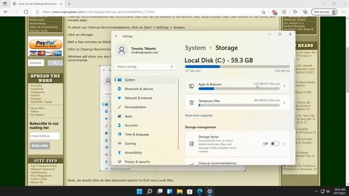Click MajorGeeks site search box
This screenshot has width=349, height=196.
(x=36, y=63)
